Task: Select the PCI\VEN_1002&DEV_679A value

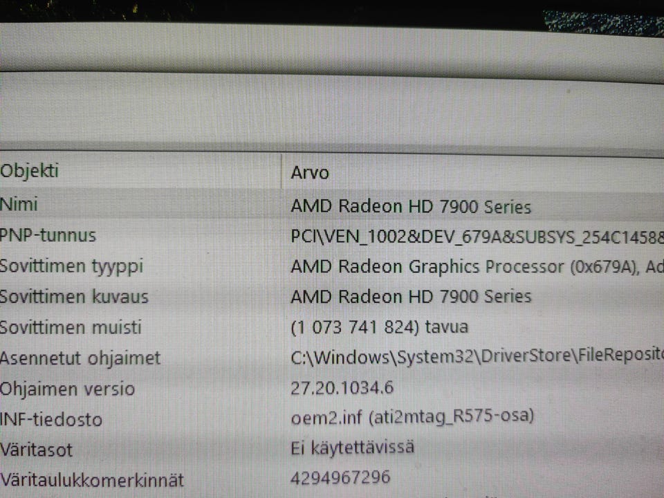Action: tap(477, 237)
